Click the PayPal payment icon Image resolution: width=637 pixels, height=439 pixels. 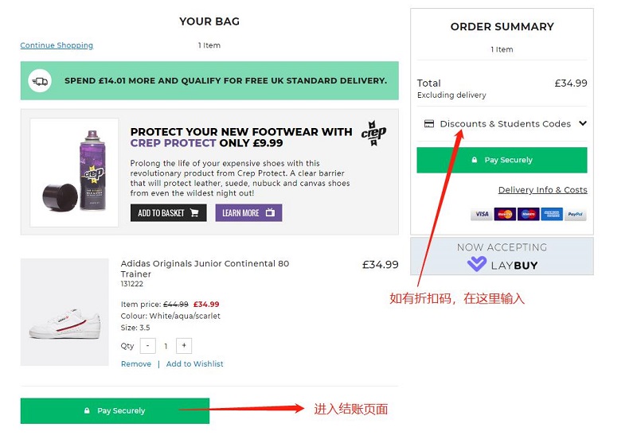click(x=575, y=214)
